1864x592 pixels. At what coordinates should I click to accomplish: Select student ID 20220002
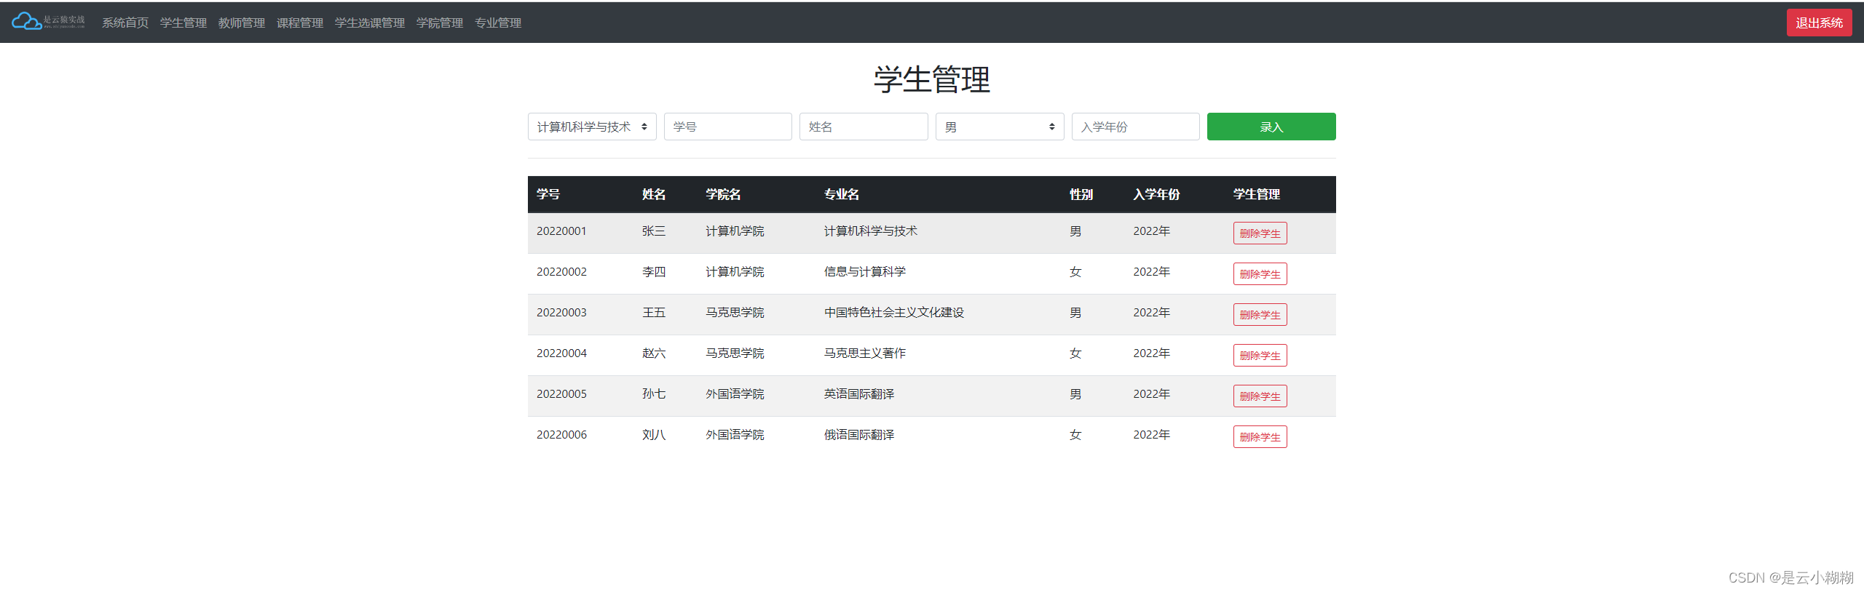[x=561, y=272]
